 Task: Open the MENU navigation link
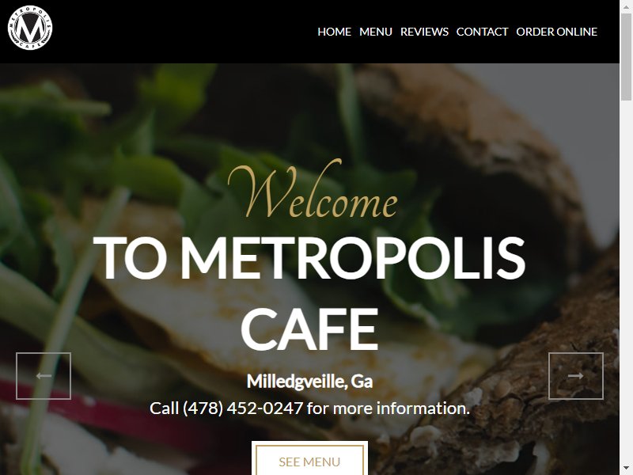[x=376, y=32]
